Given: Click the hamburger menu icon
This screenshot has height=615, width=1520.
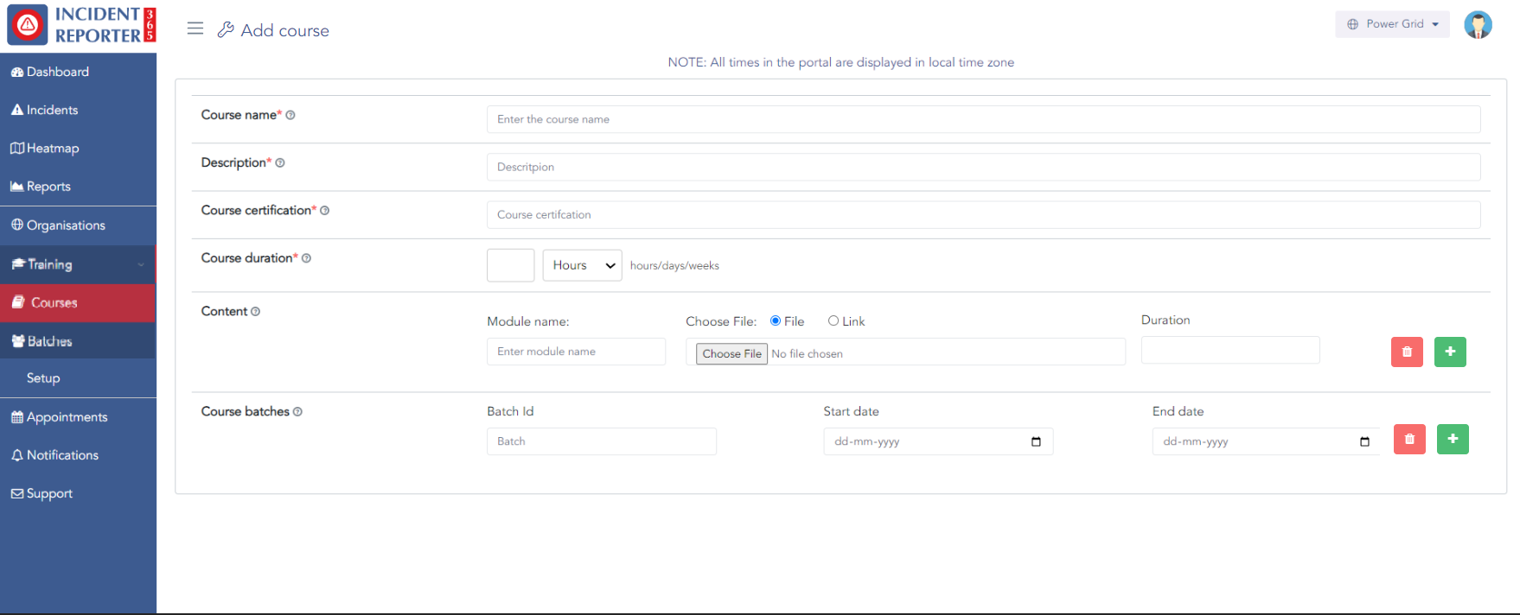Looking at the screenshot, I should pos(195,29).
